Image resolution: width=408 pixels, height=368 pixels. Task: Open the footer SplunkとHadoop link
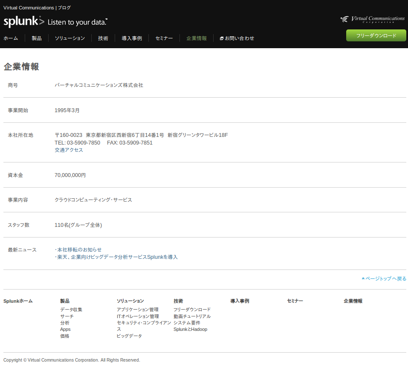(x=191, y=329)
